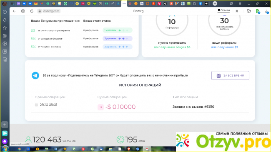Open favorites star icon in sidebar
This screenshot has width=271, height=152.
[x=5, y=28]
